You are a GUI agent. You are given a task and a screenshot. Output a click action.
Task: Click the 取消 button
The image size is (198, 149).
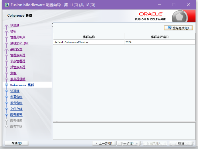click(x=181, y=143)
